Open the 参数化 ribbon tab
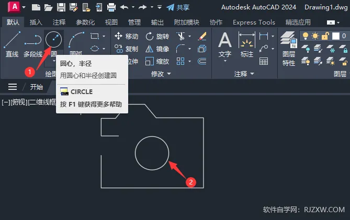 (85, 22)
